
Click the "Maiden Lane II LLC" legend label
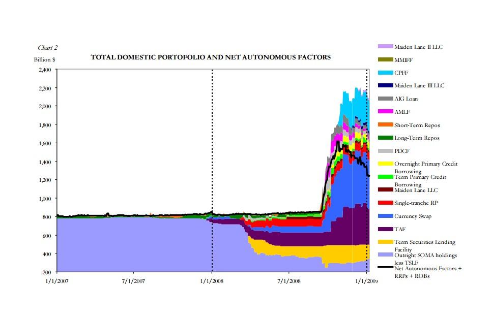(x=418, y=47)
